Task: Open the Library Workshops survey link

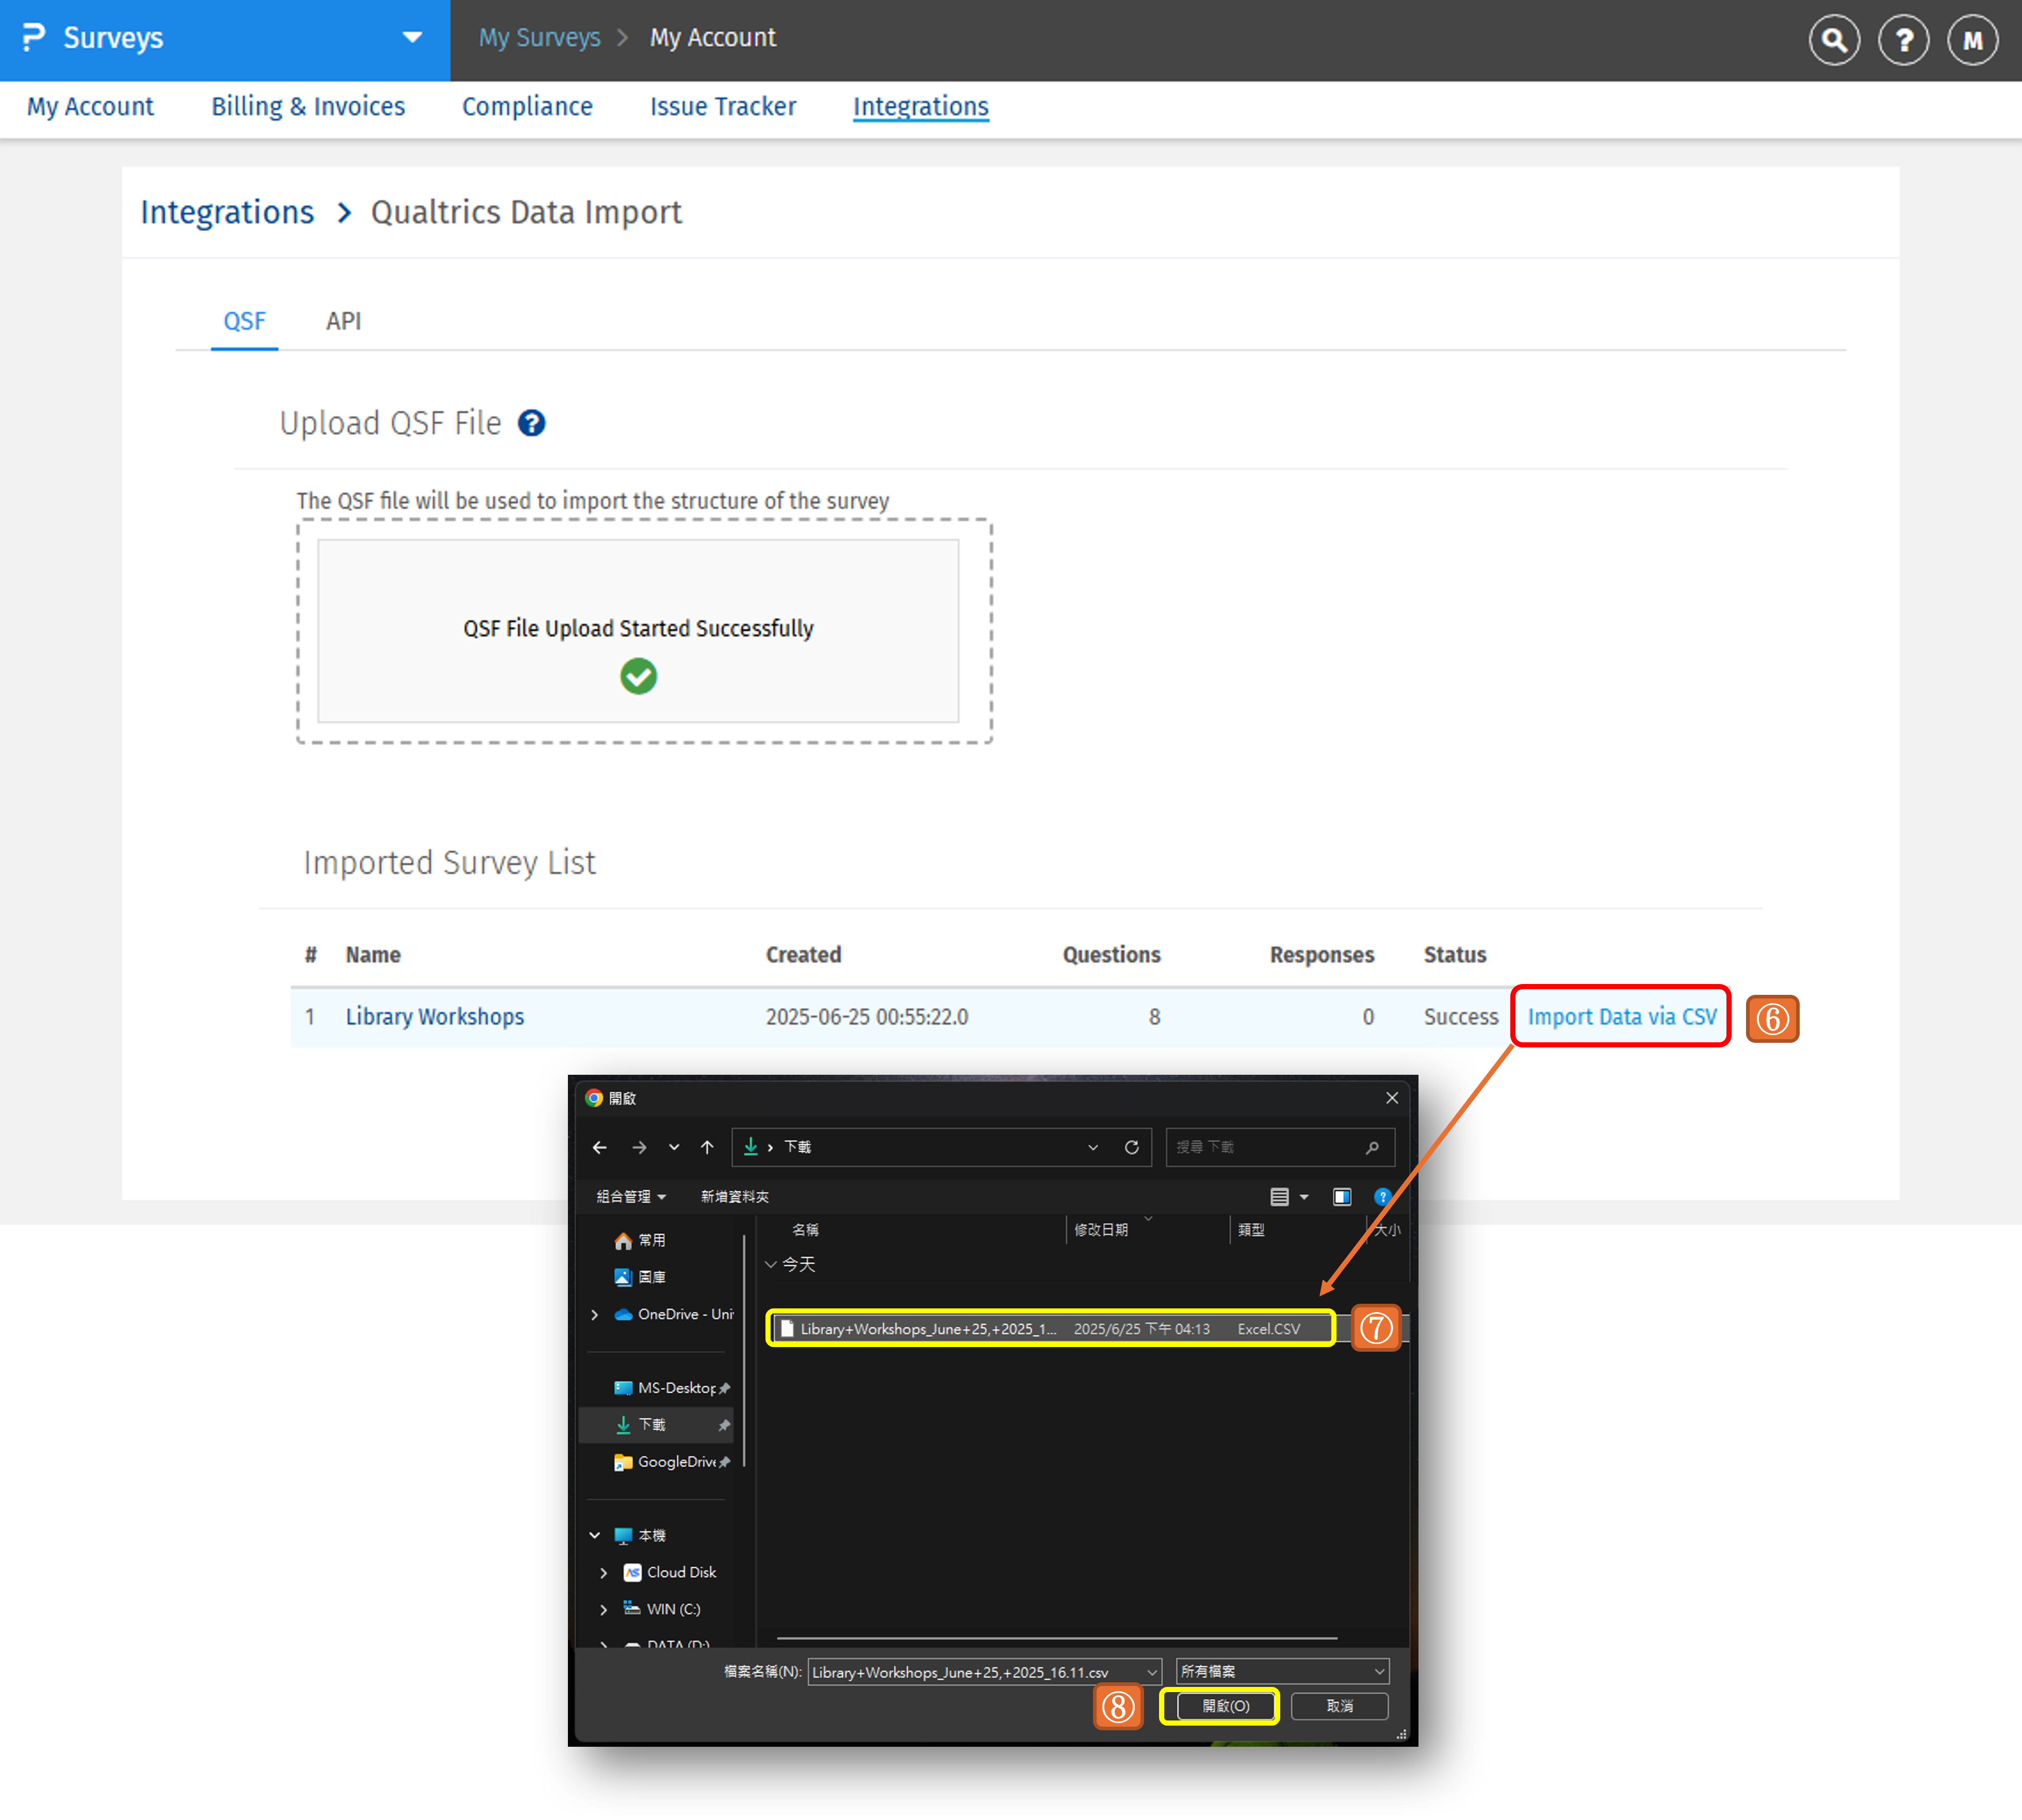Action: (435, 1016)
